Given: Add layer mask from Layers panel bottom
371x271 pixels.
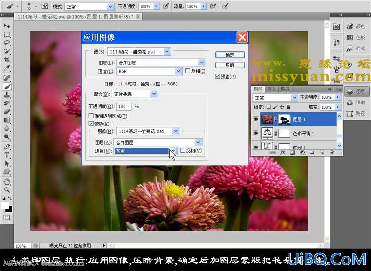Looking at the screenshot, I should click(x=292, y=153).
